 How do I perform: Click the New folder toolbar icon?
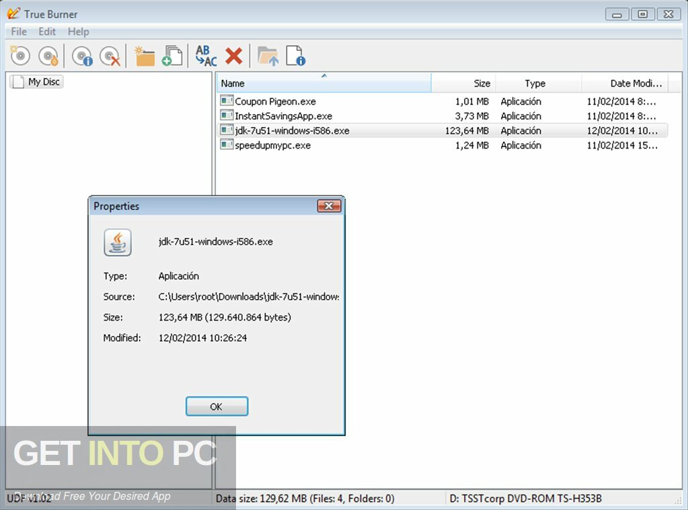pyautogui.click(x=145, y=56)
